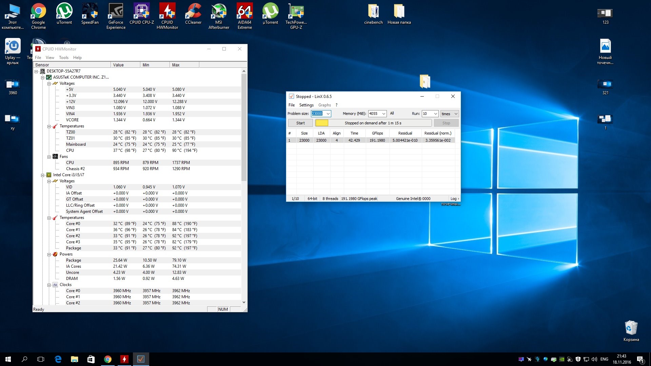The height and width of the screenshot is (366, 651).
Task: Click the yellow status indicator in LinX
Action: click(322, 123)
